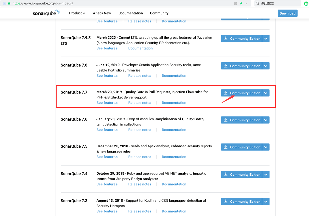Click the 'August 13, 2018' release date

click(109, 201)
